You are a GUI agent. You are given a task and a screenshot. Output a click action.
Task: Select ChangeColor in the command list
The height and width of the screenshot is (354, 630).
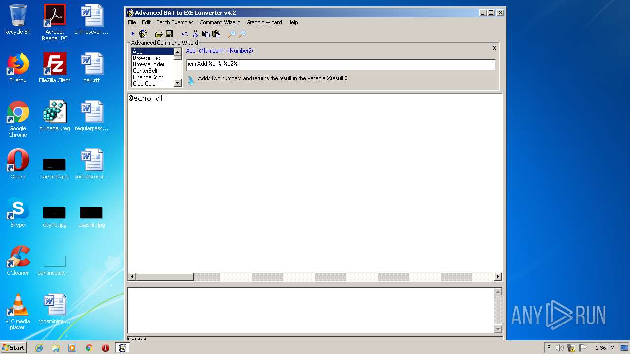coord(153,77)
